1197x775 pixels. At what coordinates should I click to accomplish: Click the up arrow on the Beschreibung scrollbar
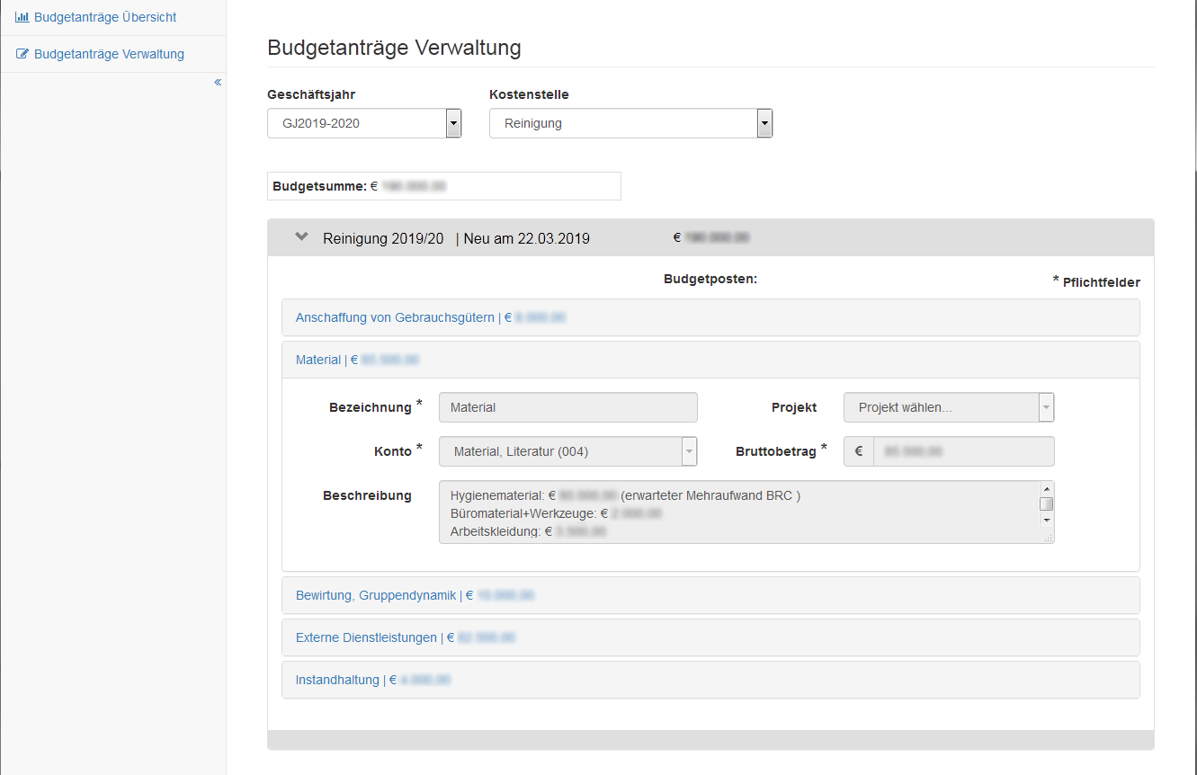(x=1046, y=490)
